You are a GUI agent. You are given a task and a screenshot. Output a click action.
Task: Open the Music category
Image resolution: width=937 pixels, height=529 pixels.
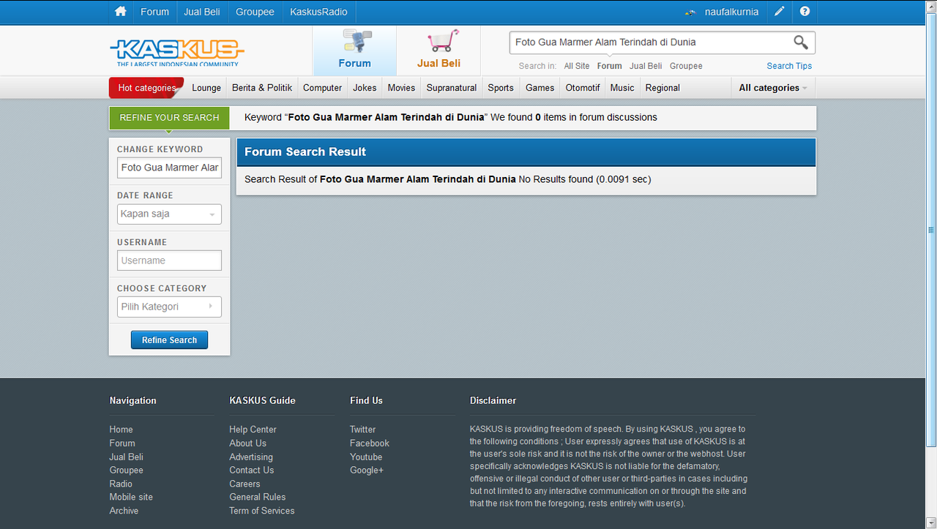click(622, 88)
